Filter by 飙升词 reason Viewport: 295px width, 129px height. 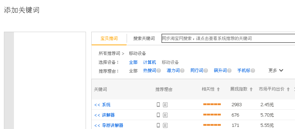click(x=220, y=71)
